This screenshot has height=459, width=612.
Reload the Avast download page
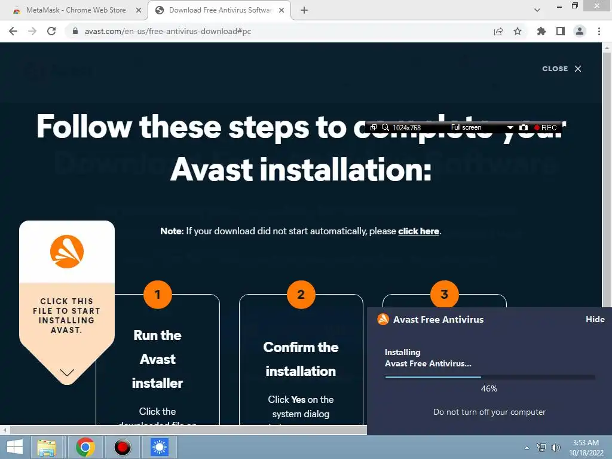tap(51, 31)
